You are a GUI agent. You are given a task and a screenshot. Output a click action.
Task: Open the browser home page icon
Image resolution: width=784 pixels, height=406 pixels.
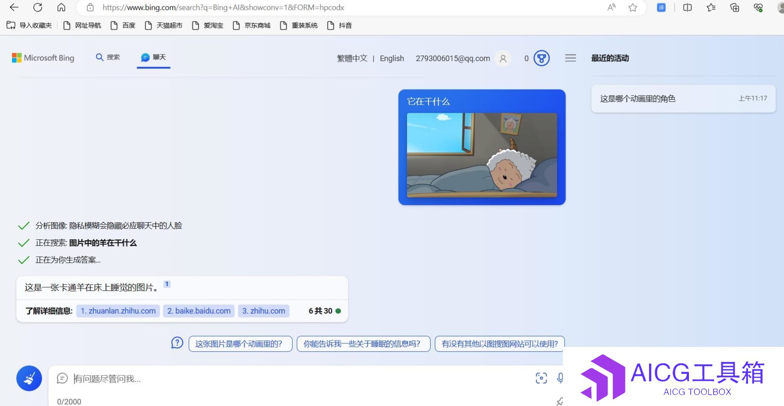61,7
